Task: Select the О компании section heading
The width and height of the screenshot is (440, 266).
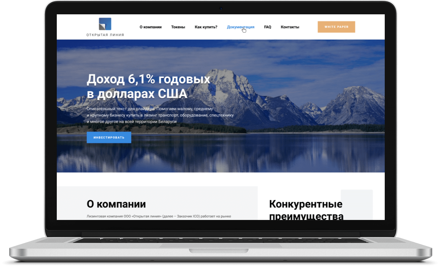Action: pyautogui.click(x=116, y=204)
